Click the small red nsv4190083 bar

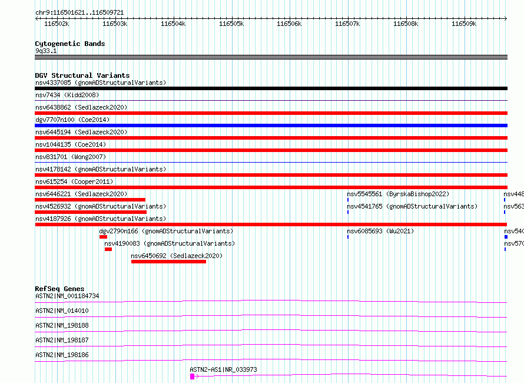tap(108, 249)
